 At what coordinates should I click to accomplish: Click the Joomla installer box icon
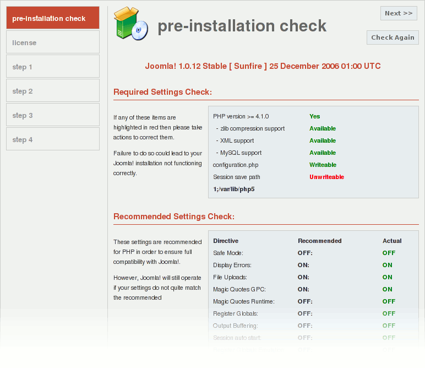(x=131, y=24)
